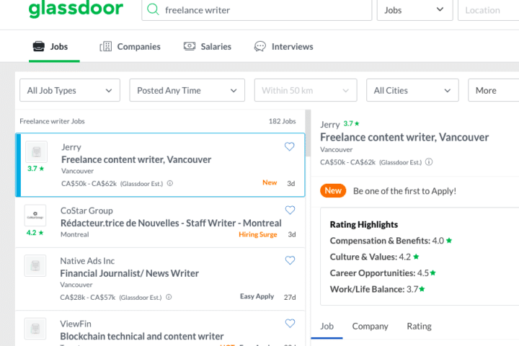
Task: Save the CoStar Group job with heart
Action: point(290,210)
